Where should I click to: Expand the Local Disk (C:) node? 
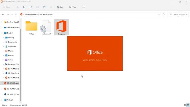pyautogui.click(x=3, y=64)
